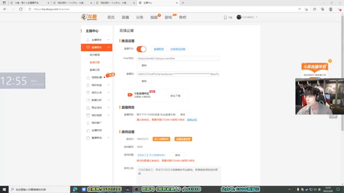The image size is (344, 193).
Task: Open 直播 in the top navigation
Action: click(125, 17)
